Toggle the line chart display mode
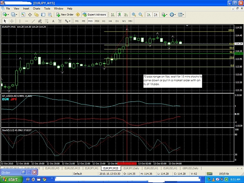The image size is (244, 183). (126, 14)
